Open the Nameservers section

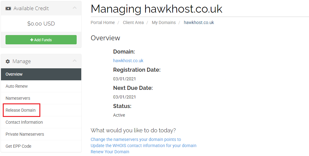18,98
